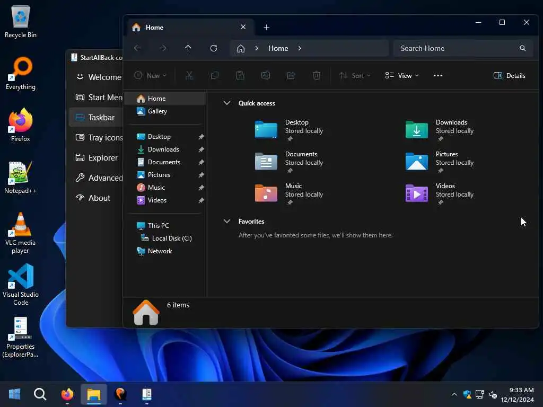Click the Paste clipboard icon in toolbar
The width and height of the screenshot is (543, 407).
[240, 75]
